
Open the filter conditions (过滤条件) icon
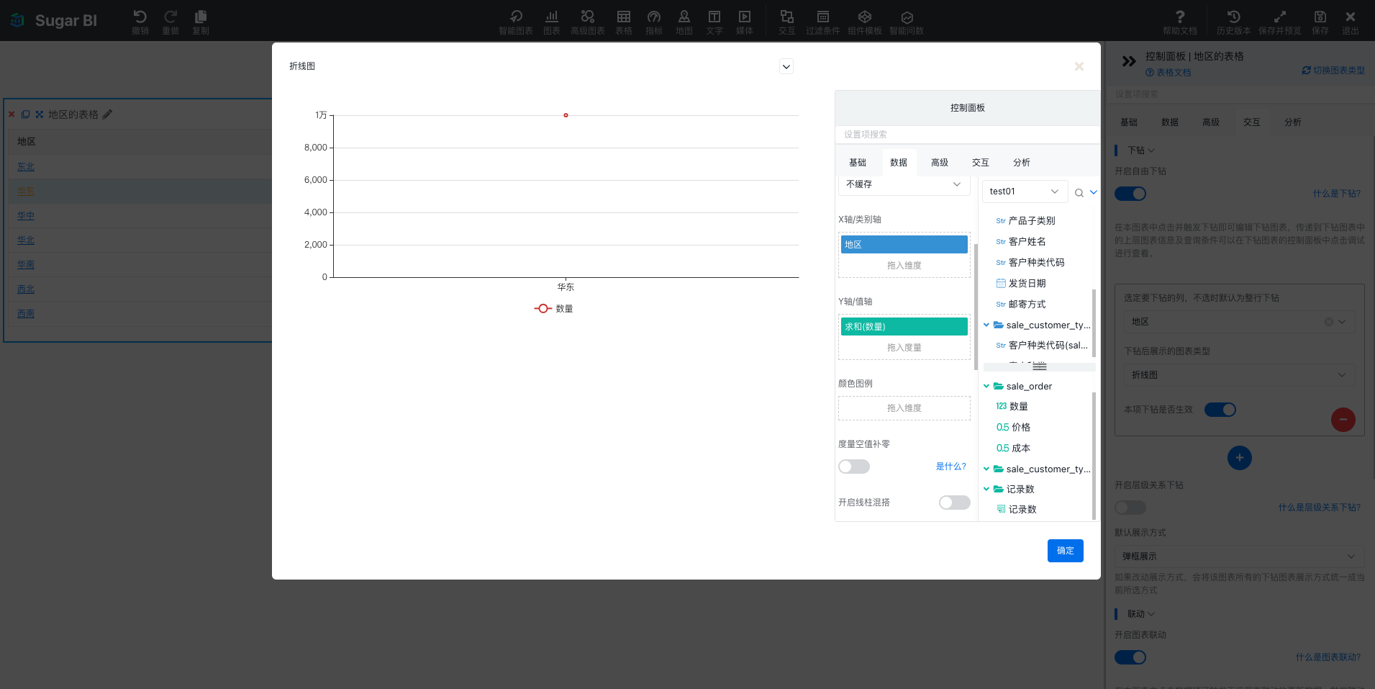823,17
